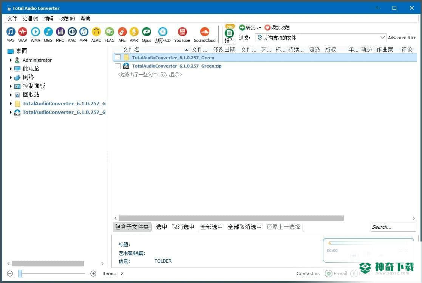The height and width of the screenshot is (283, 422).
Task: Click the E-mail contact link
Action: click(x=336, y=274)
